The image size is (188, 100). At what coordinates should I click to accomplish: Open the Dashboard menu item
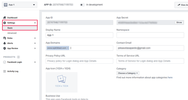click(12, 18)
